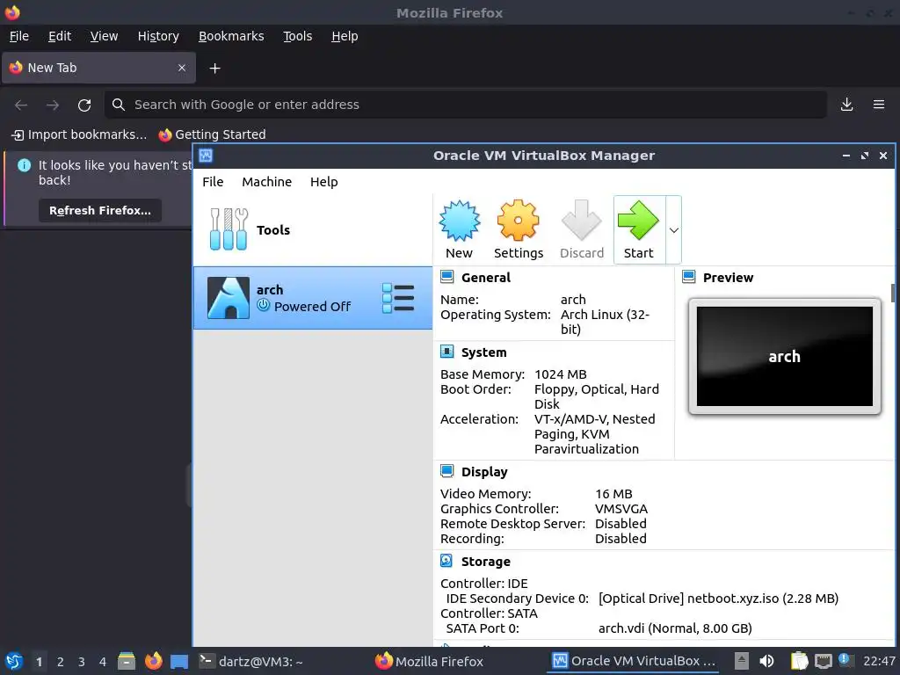The width and height of the screenshot is (900, 675).
Task: Switch to workspace 4
Action: click(x=103, y=662)
